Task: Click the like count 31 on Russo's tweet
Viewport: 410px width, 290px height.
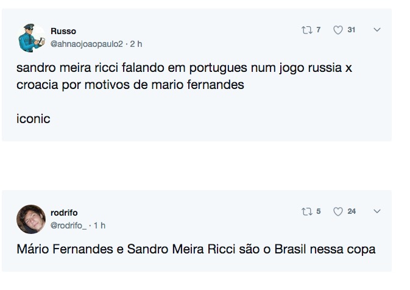Action: coord(352,30)
